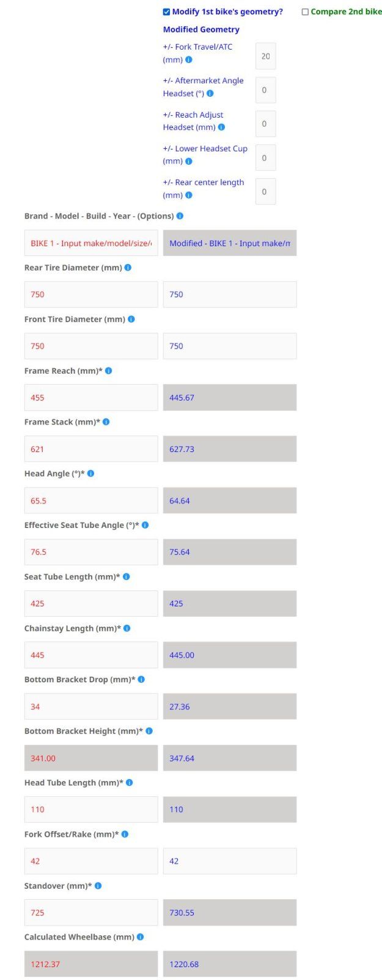
Task: Click info icon beside Lower Headset Cup
Action: (189, 162)
